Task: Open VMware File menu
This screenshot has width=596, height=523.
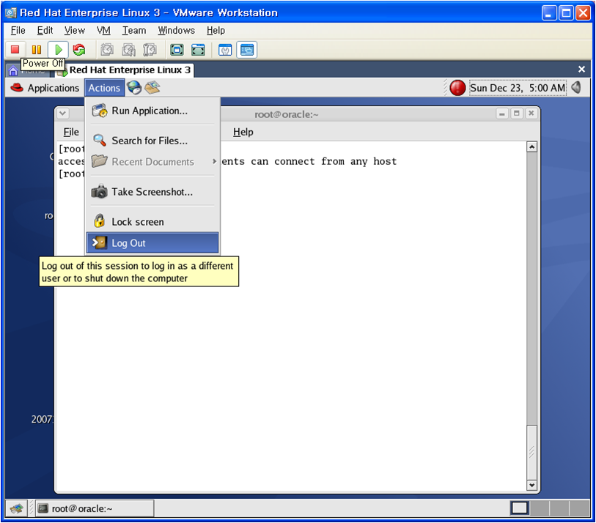Action: 18,30
